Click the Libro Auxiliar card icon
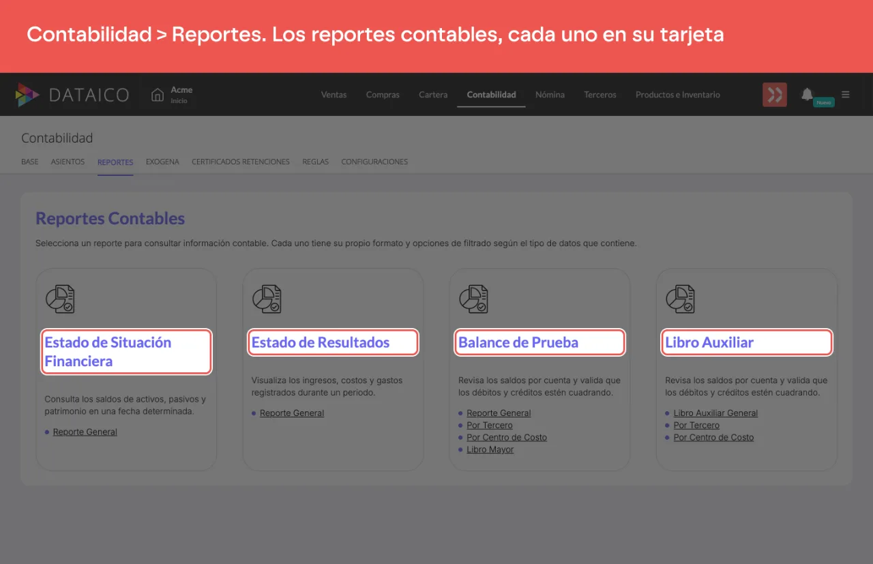Viewport: 873px width, 564px height. 680,299
